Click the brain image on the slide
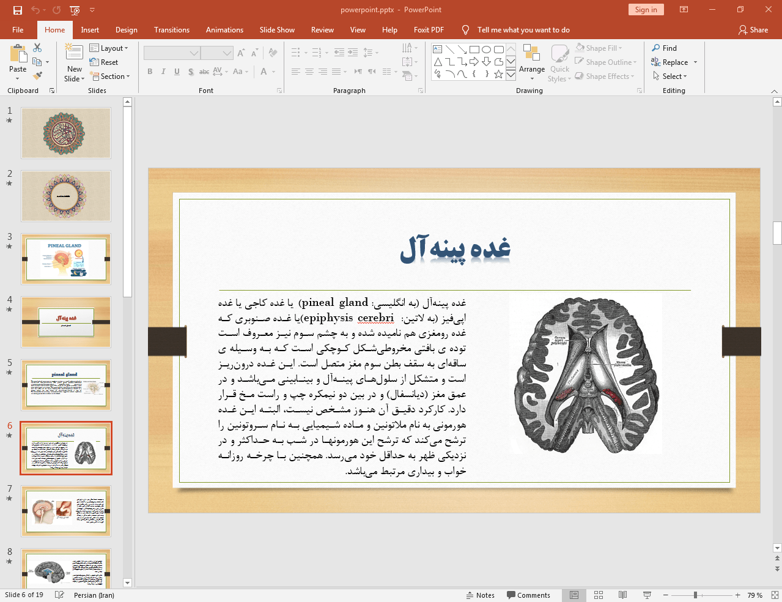 coord(586,374)
